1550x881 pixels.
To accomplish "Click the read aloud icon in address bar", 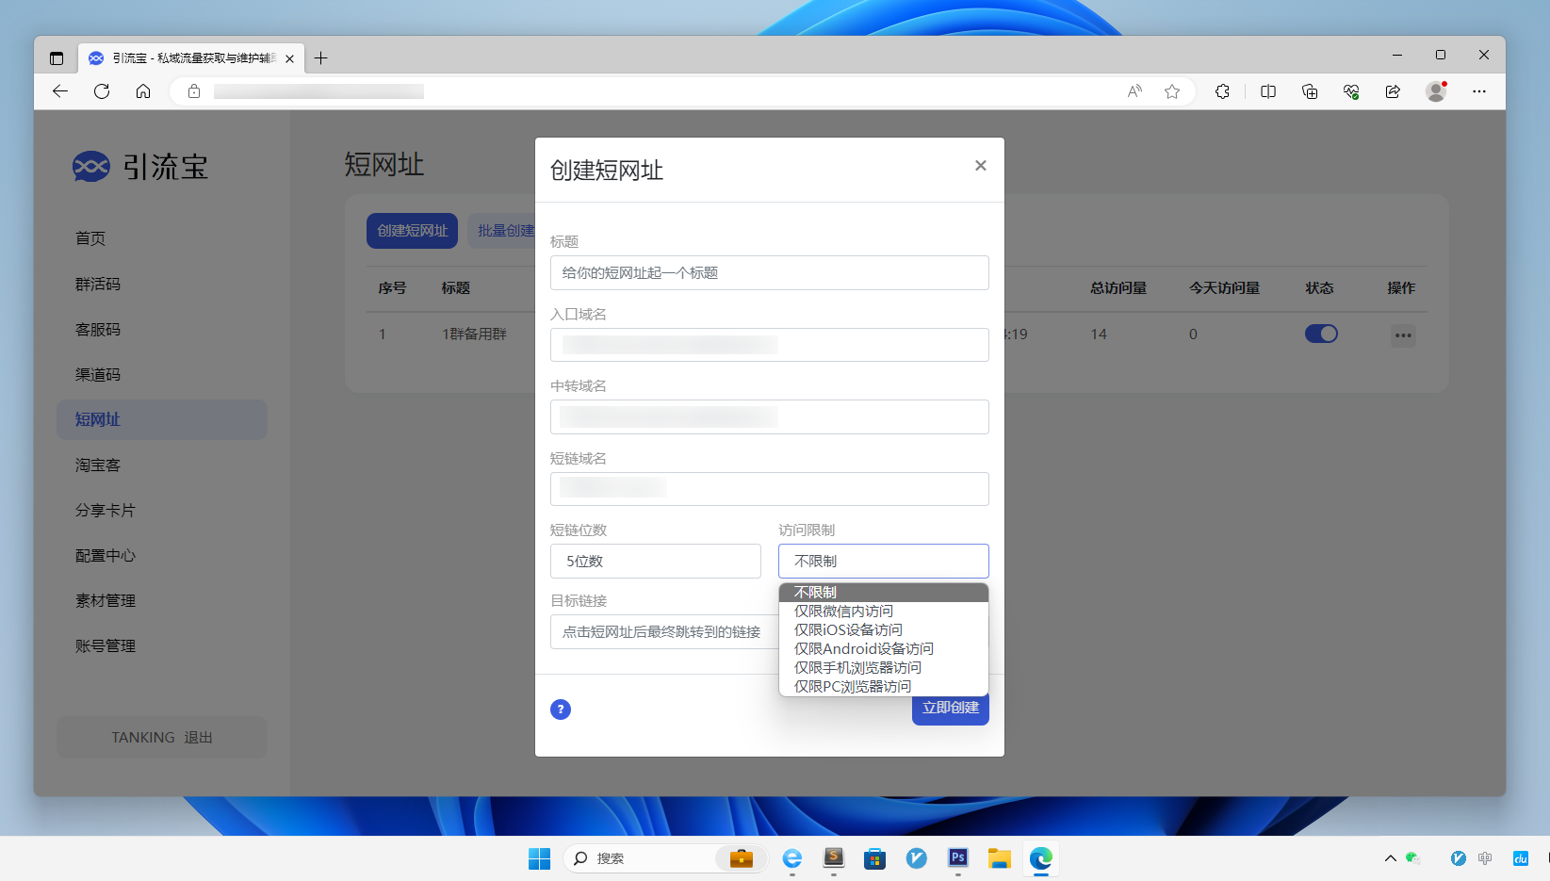I will (1134, 91).
